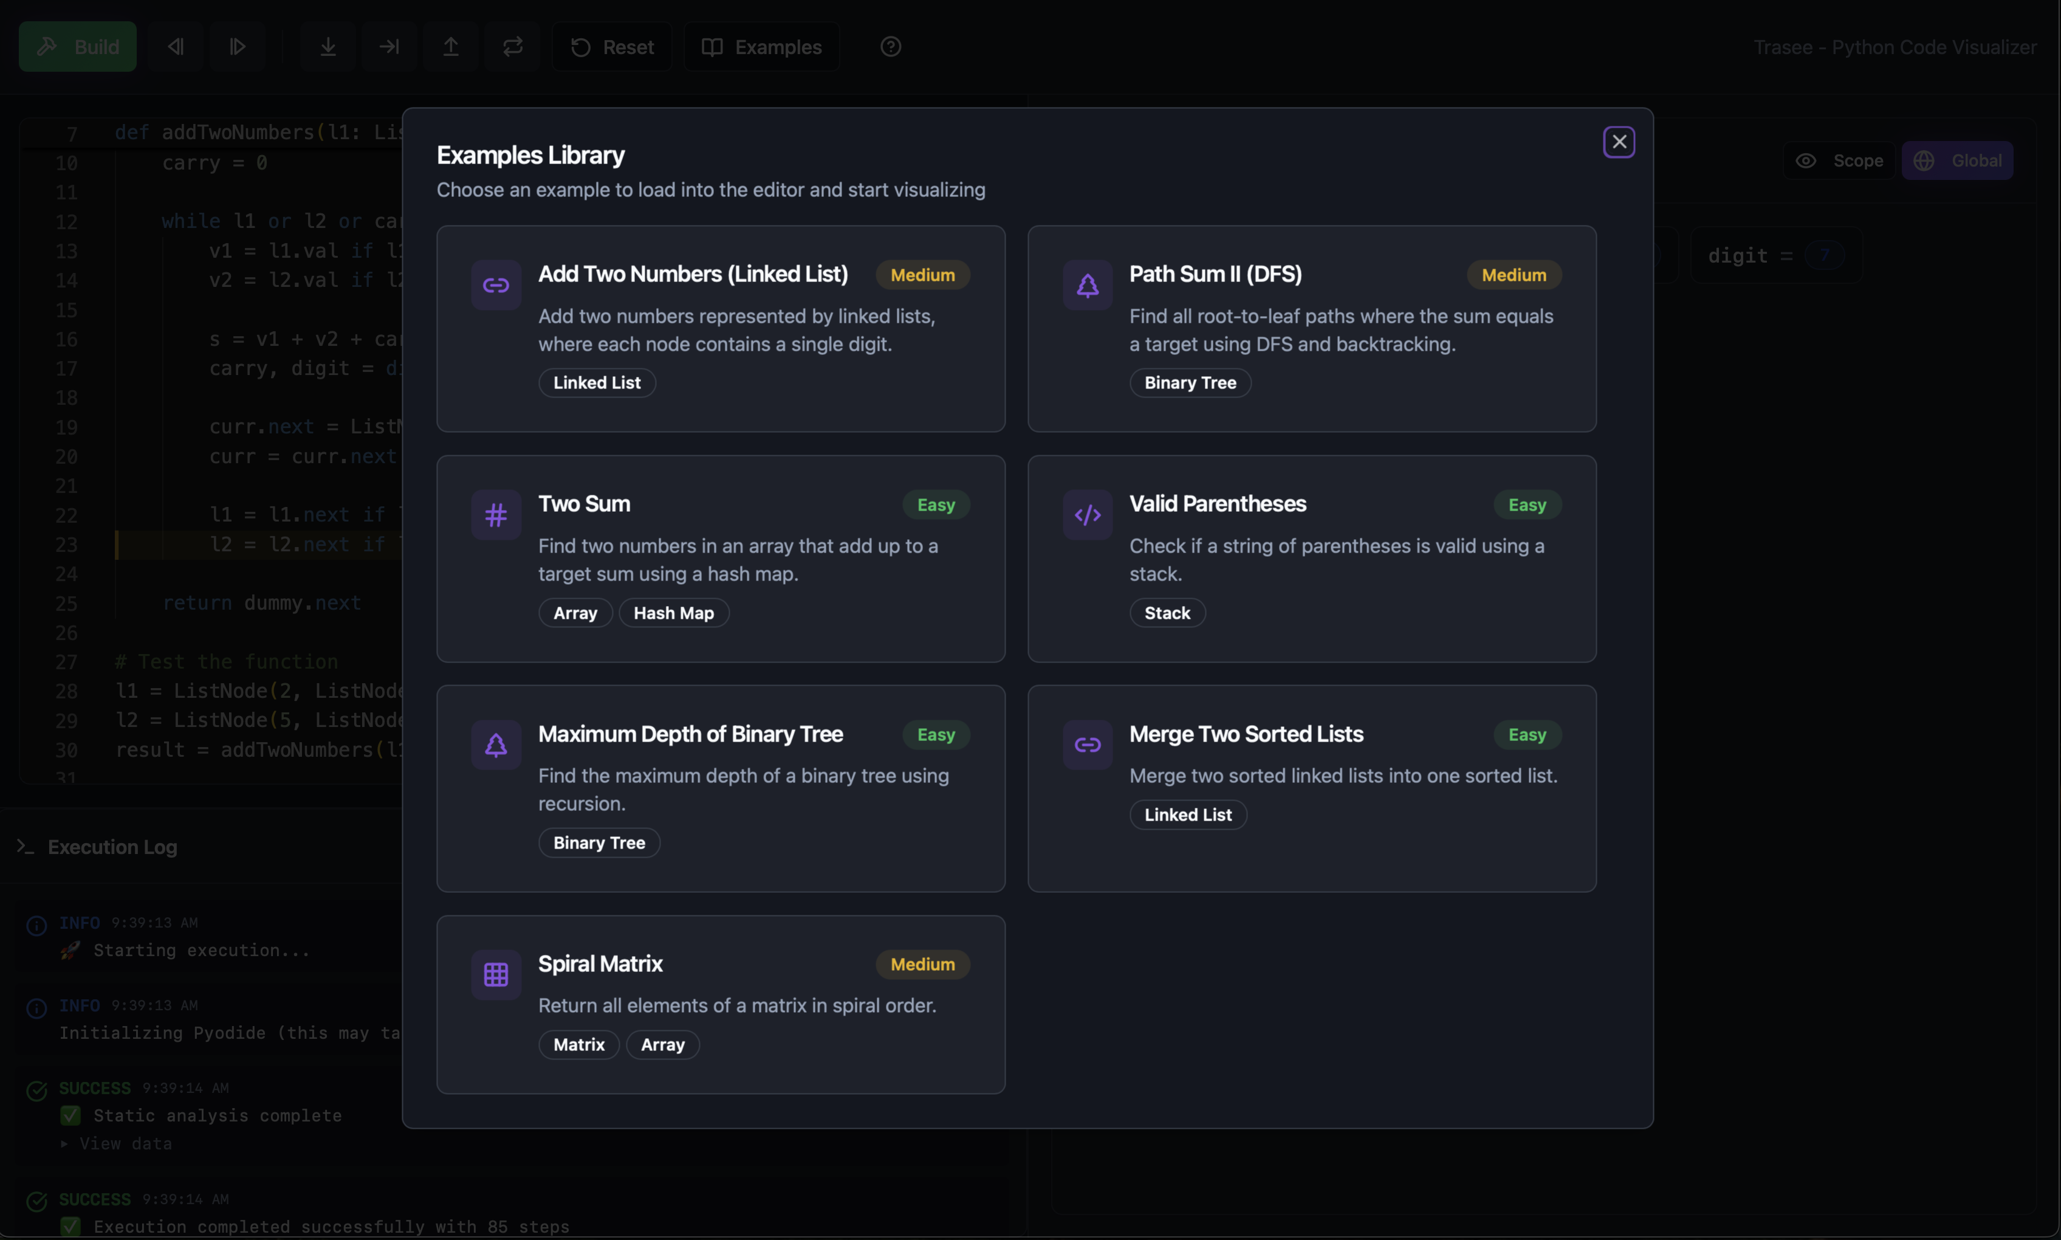
Task: Click the step backward icon in toolbar
Action: pos(176,47)
